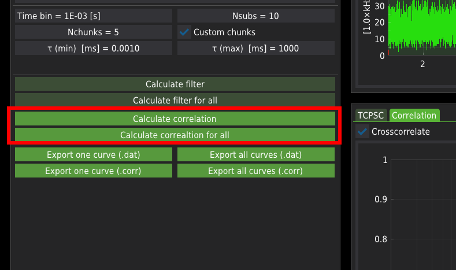Run Calculate correlation
456x270 pixels.
[175, 119]
